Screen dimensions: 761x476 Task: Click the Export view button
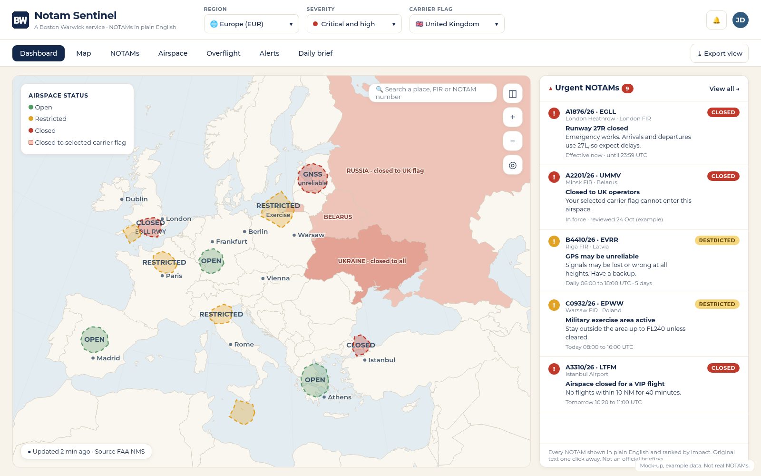[x=720, y=53]
